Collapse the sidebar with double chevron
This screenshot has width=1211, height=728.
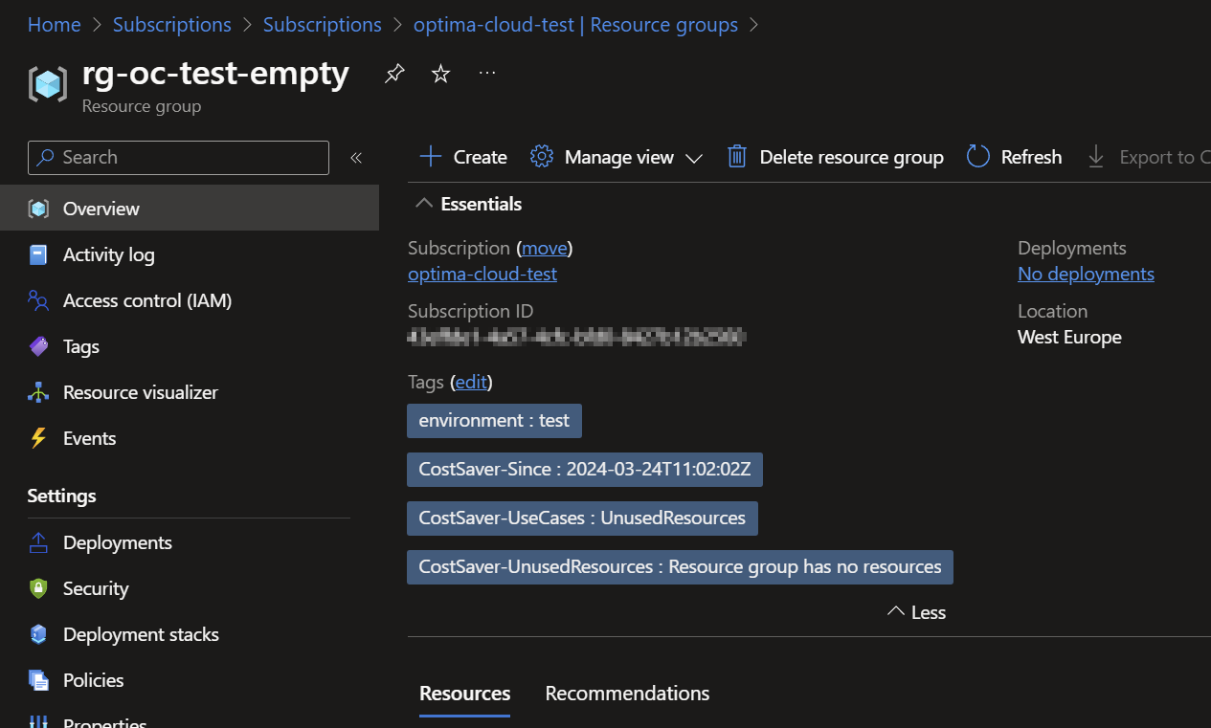[356, 158]
